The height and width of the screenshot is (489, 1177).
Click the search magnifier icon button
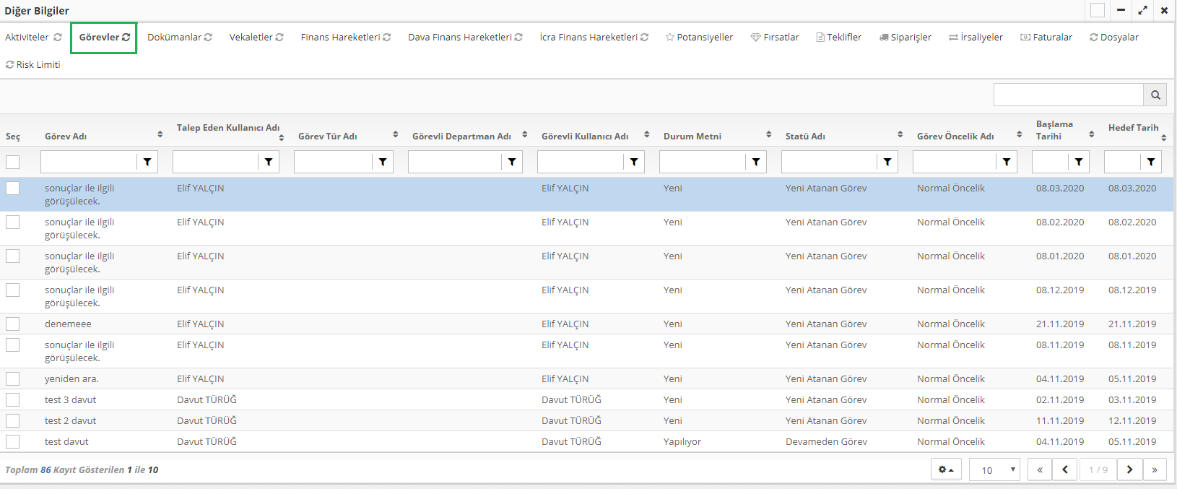(1155, 95)
